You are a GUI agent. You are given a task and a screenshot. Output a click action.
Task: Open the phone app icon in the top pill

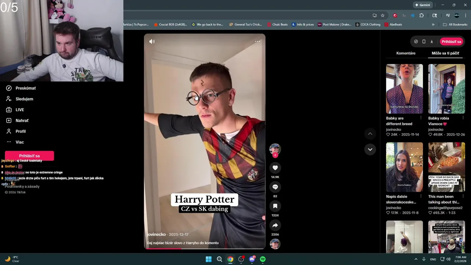coord(424,42)
